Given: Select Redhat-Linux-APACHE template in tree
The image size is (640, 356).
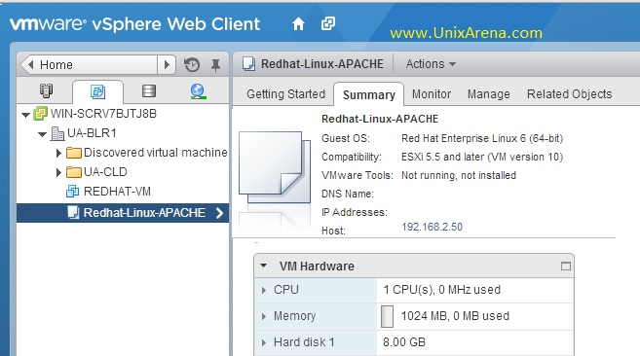Looking at the screenshot, I should pyautogui.click(x=144, y=213).
